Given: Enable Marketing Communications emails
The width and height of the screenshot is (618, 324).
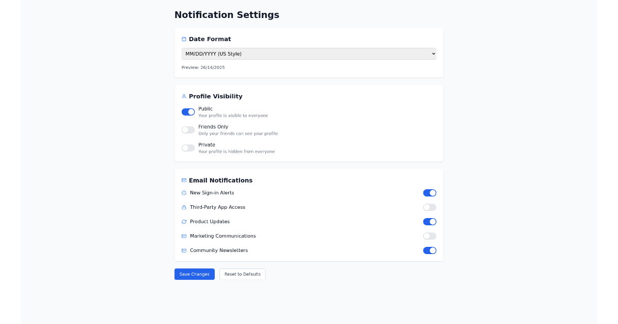Looking at the screenshot, I should [x=430, y=236].
